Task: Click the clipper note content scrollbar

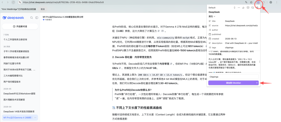Action: coord(259,62)
